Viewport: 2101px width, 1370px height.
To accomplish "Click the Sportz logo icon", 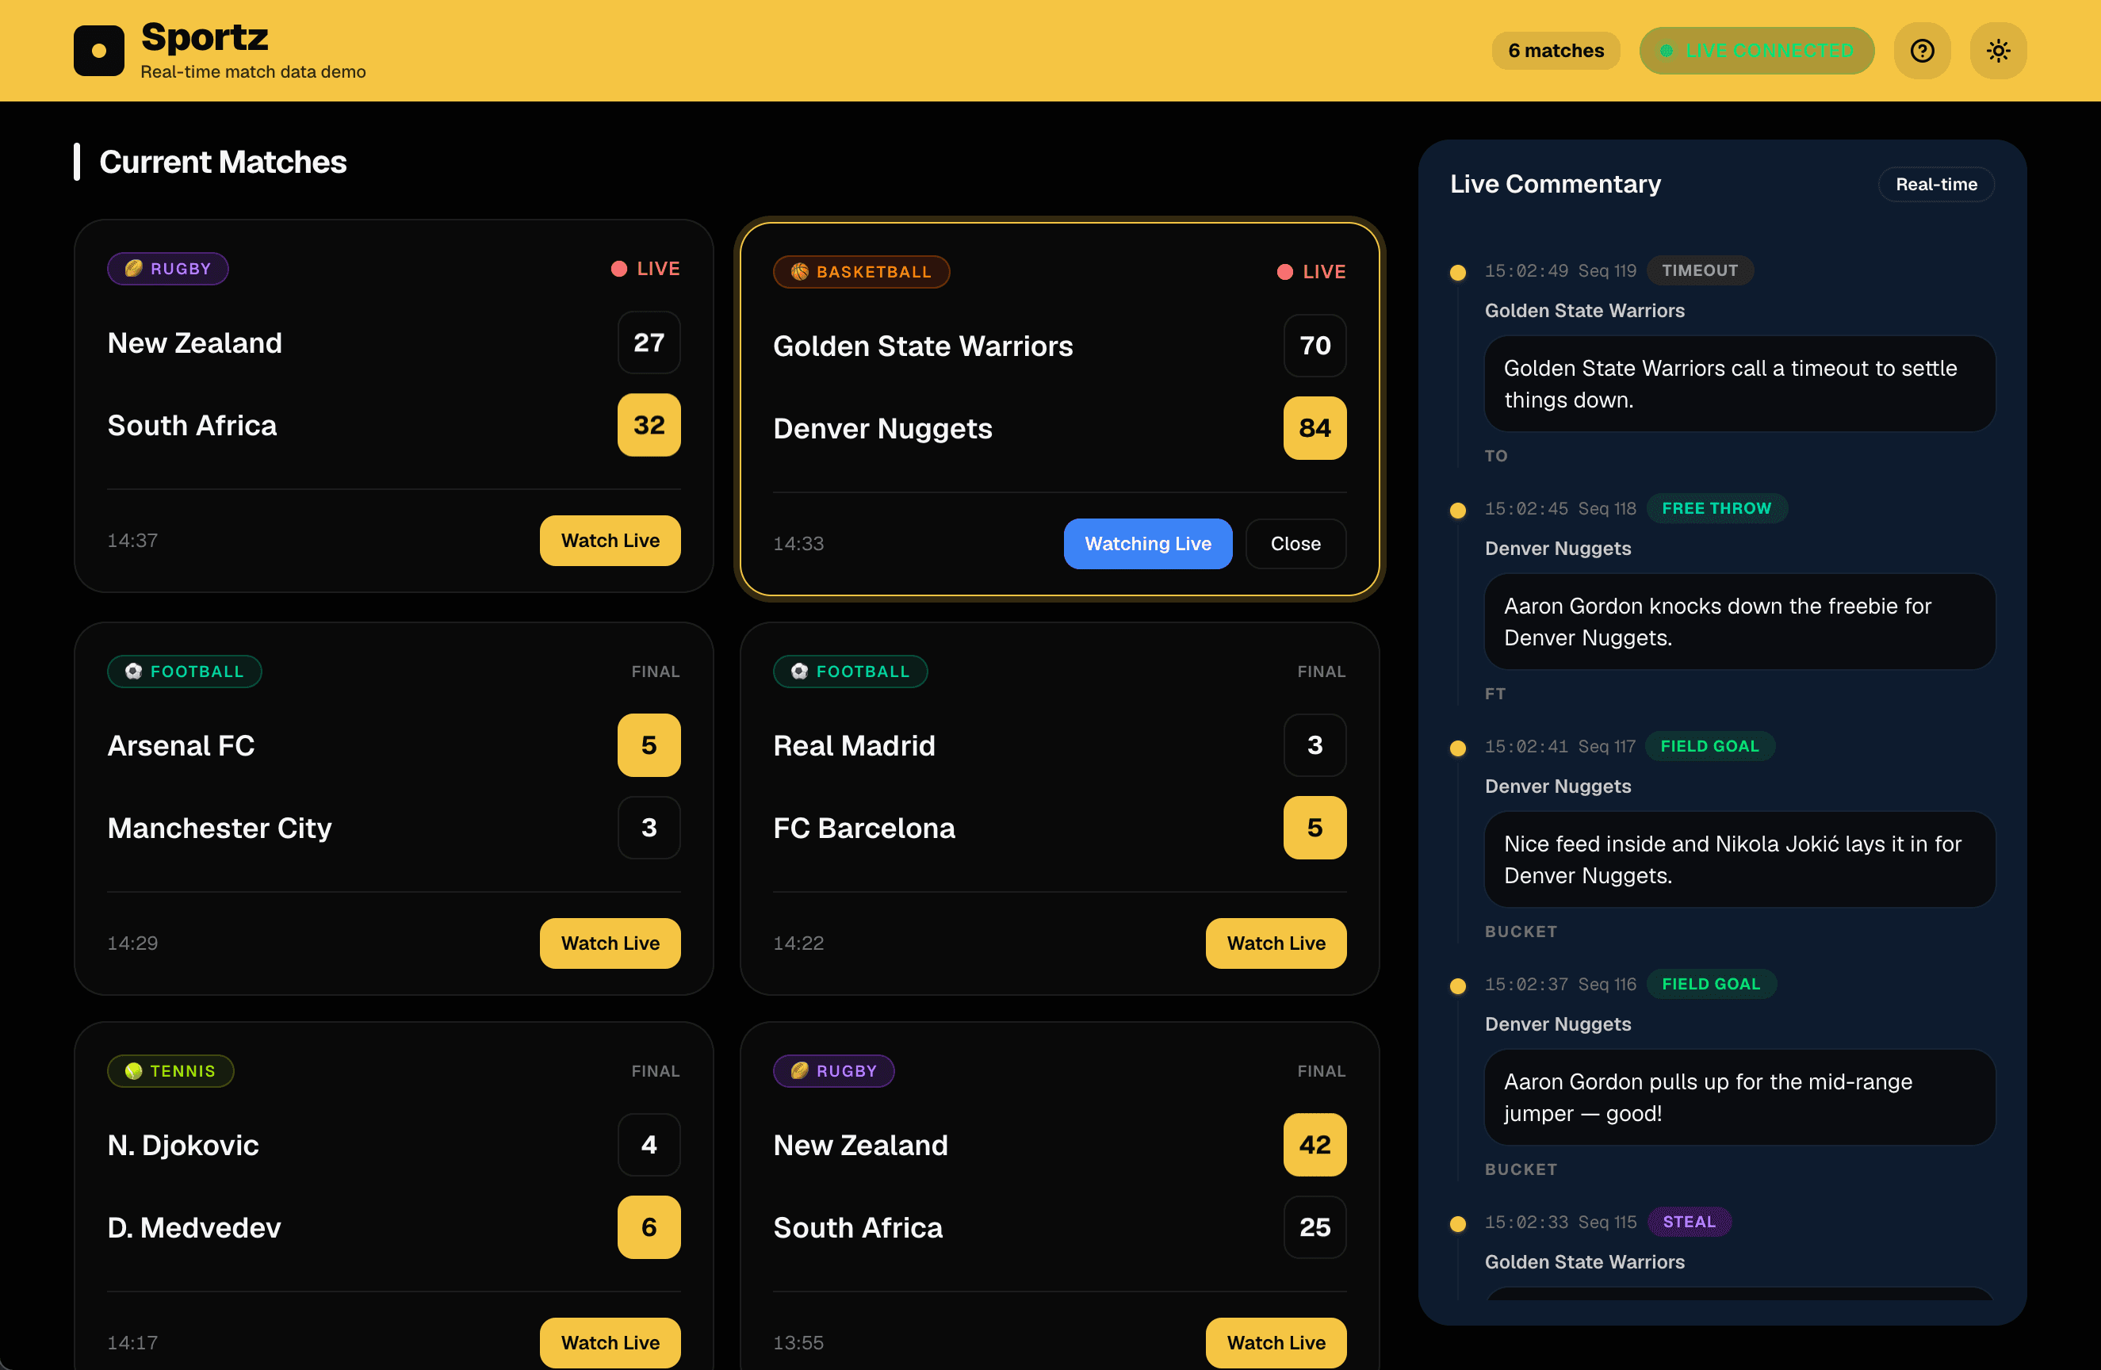I will click(x=99, y=50).
